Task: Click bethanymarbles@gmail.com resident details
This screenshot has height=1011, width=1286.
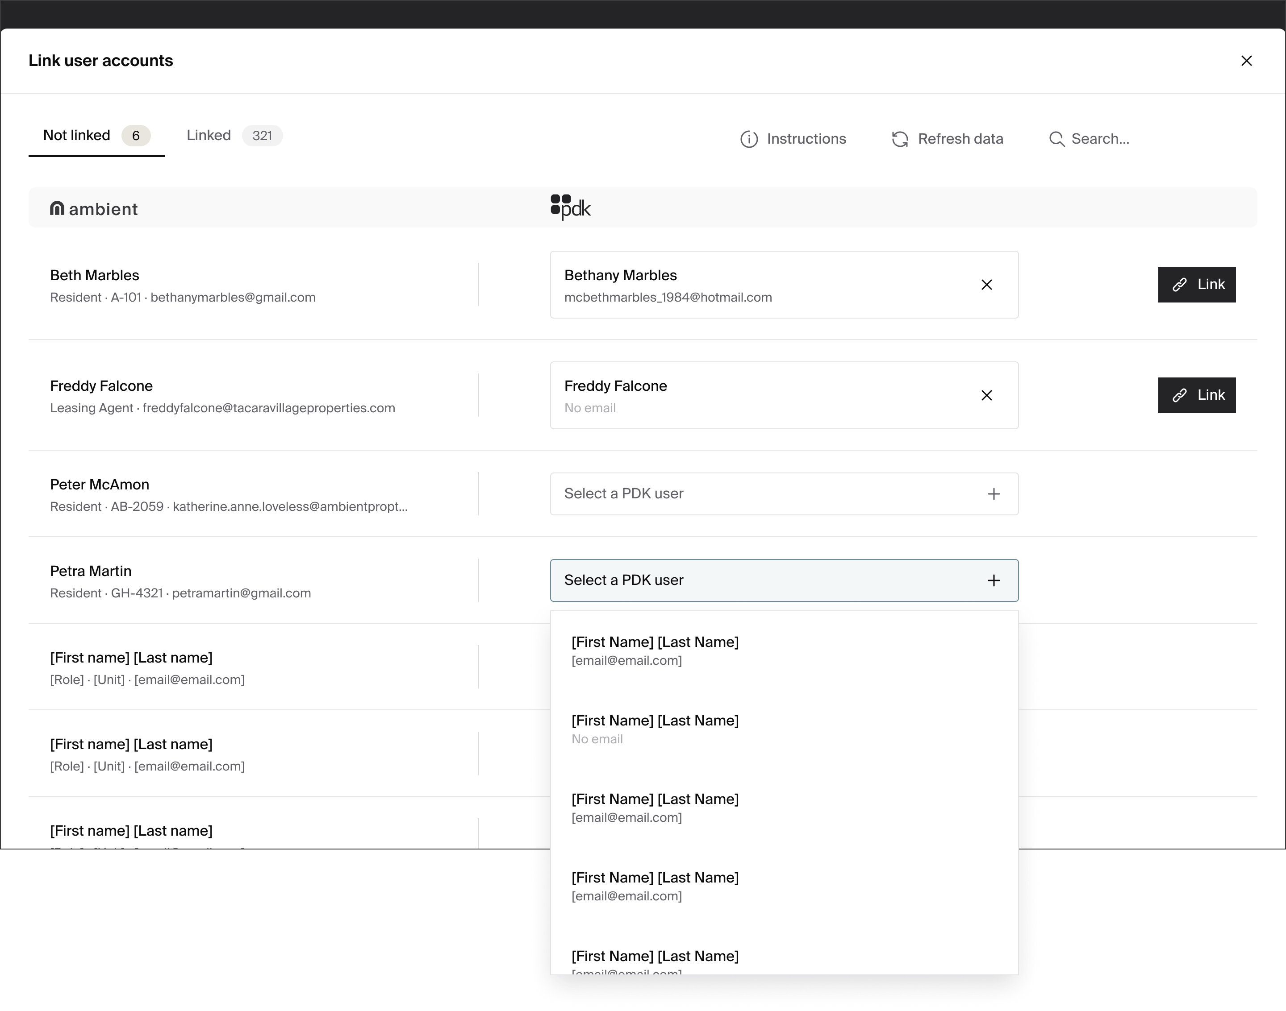Action: pyautogui.click(x=183, y=297)
